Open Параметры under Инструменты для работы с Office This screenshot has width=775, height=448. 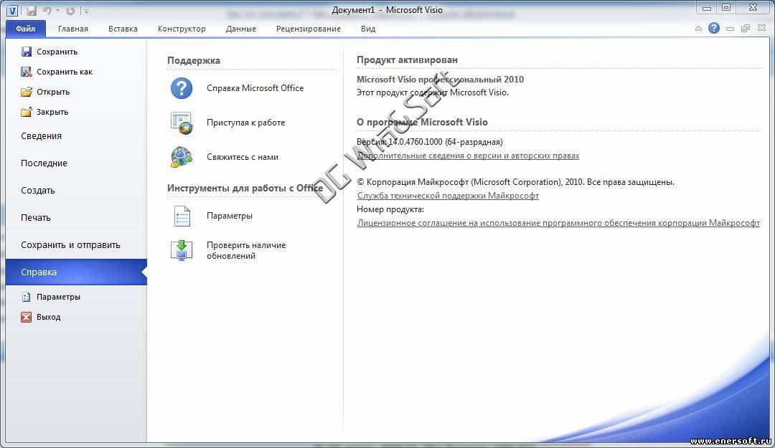[x=230, y=216]
